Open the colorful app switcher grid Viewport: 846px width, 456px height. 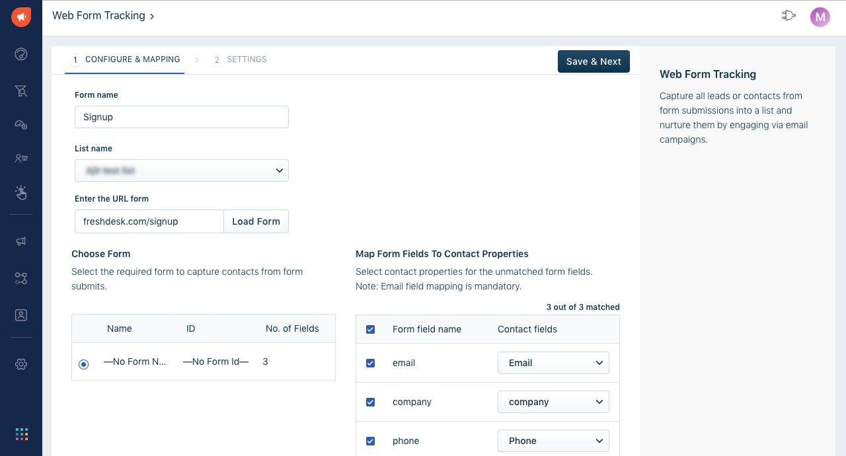(21, 434)
